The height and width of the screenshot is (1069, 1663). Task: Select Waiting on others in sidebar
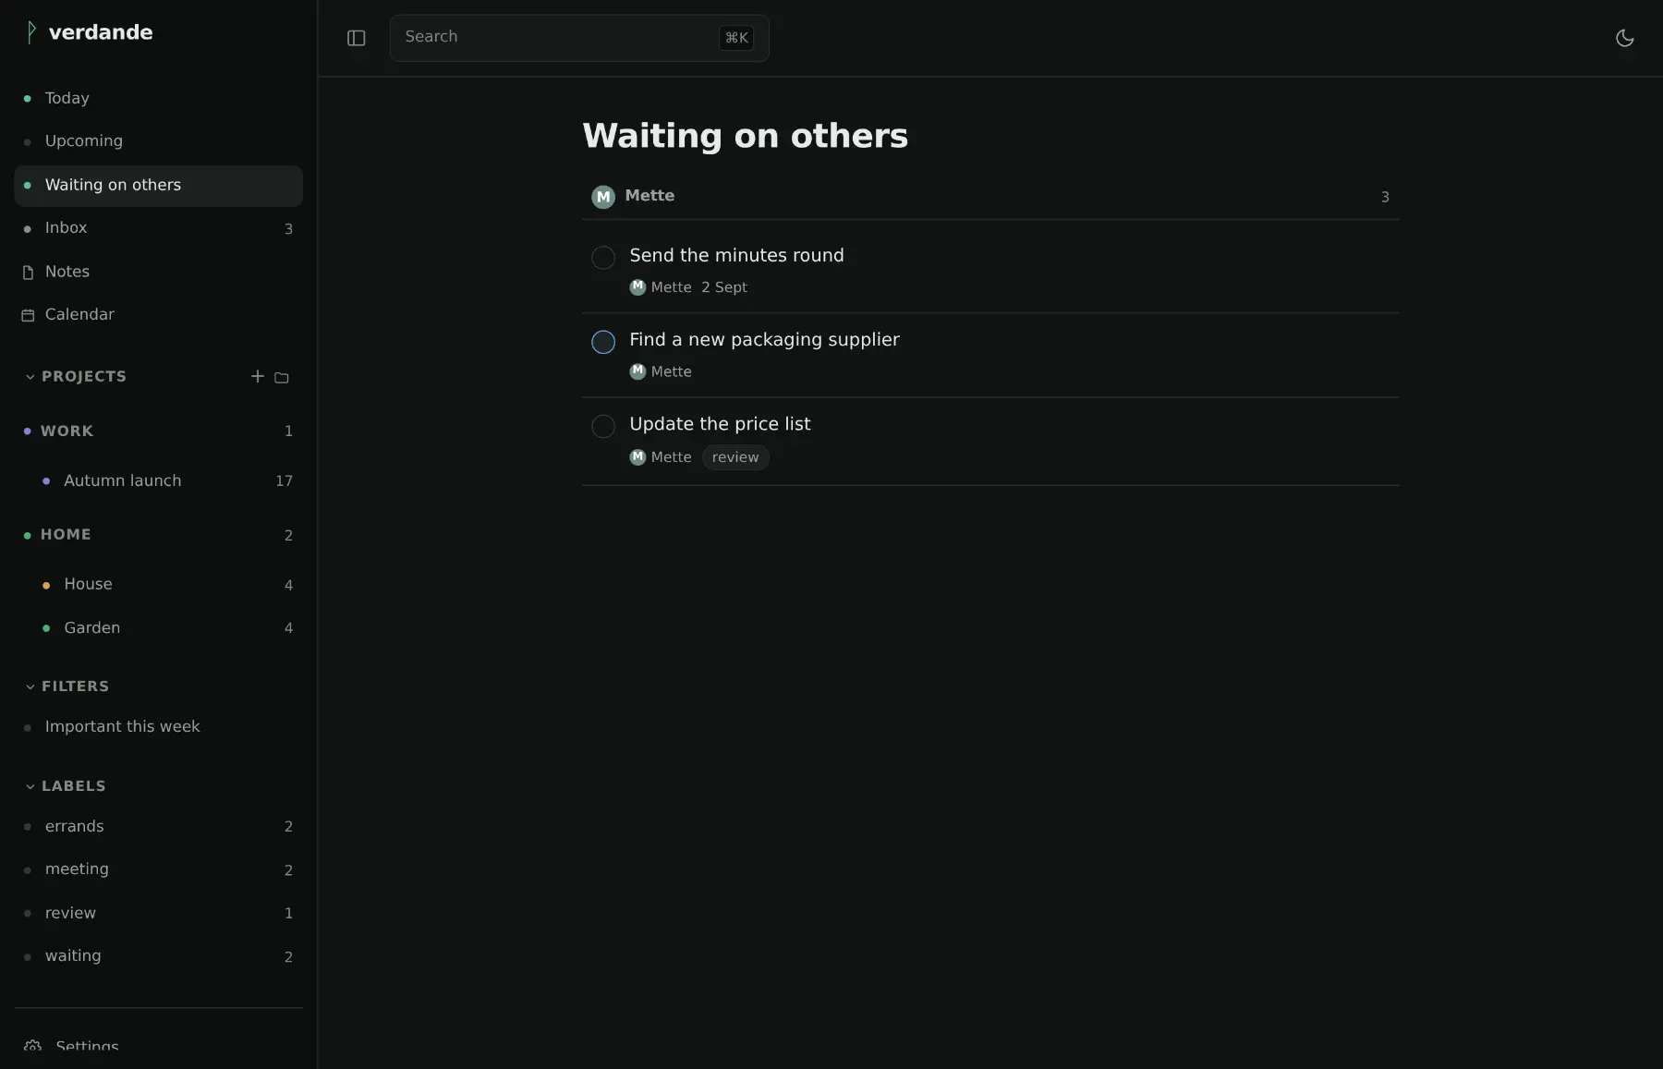point(158,185)
